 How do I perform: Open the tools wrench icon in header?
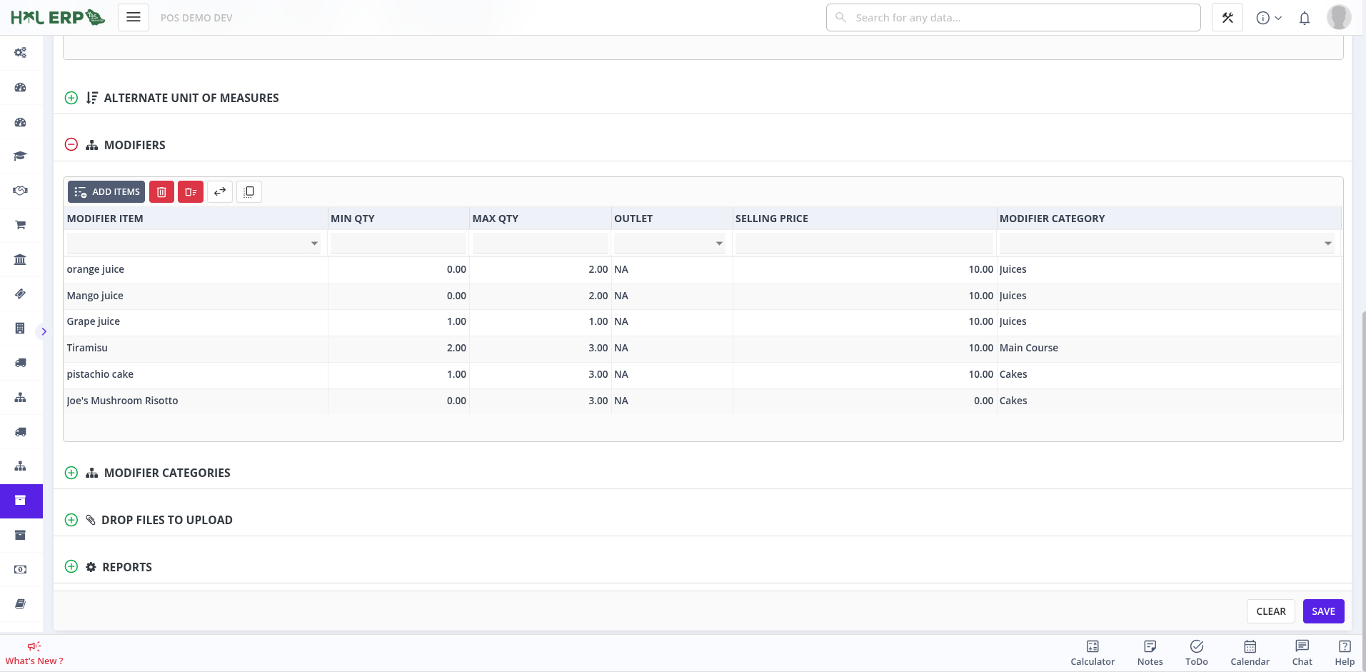(x=1227, y=18)
